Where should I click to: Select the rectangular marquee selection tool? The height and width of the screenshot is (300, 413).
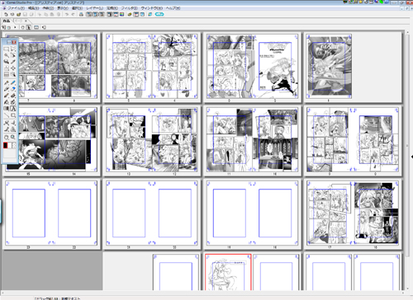tap(7, 49)
